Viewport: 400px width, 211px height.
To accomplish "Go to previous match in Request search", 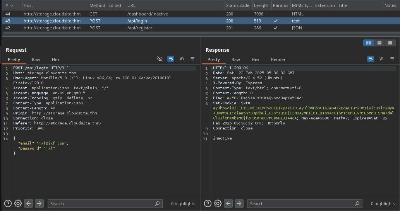I will (x=29, y=203).
